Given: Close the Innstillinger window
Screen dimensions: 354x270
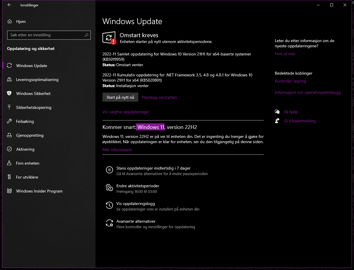Looking at the screenshot, I should (345, 5).
